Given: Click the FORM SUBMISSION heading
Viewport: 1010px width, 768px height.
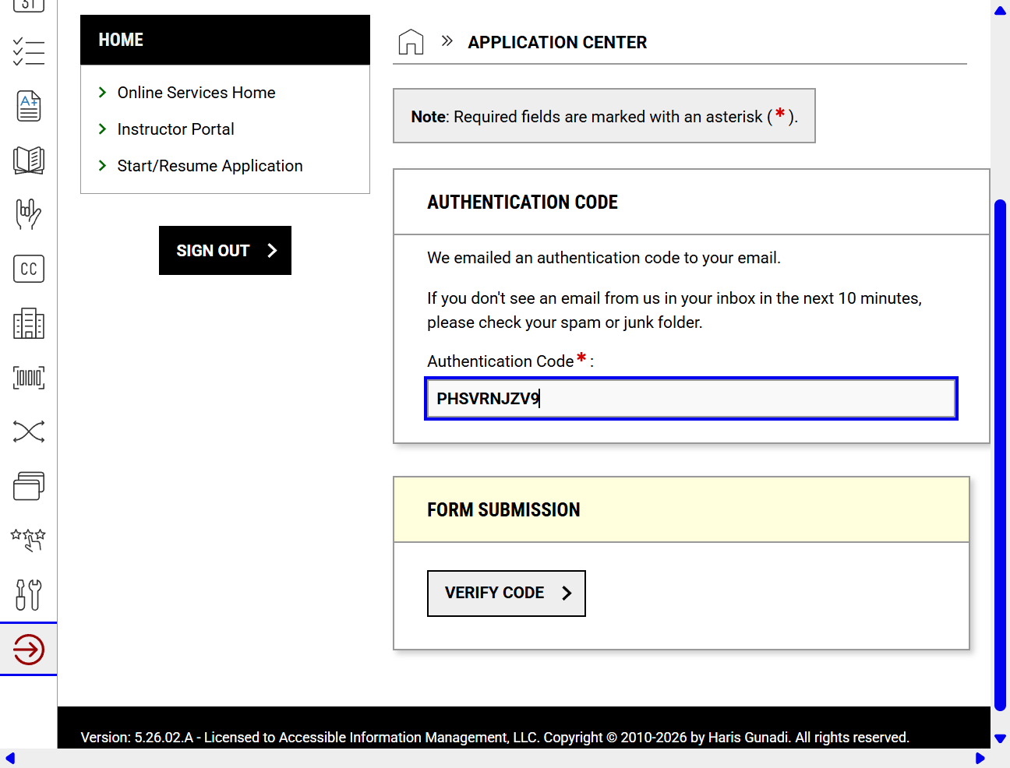Looking at the screenshot, I should coord(503,510).
